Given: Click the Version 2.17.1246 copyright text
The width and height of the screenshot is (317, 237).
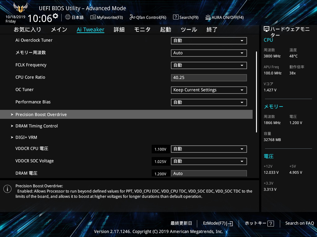Looking at the screenshot, I should click(x=158, y=231).
